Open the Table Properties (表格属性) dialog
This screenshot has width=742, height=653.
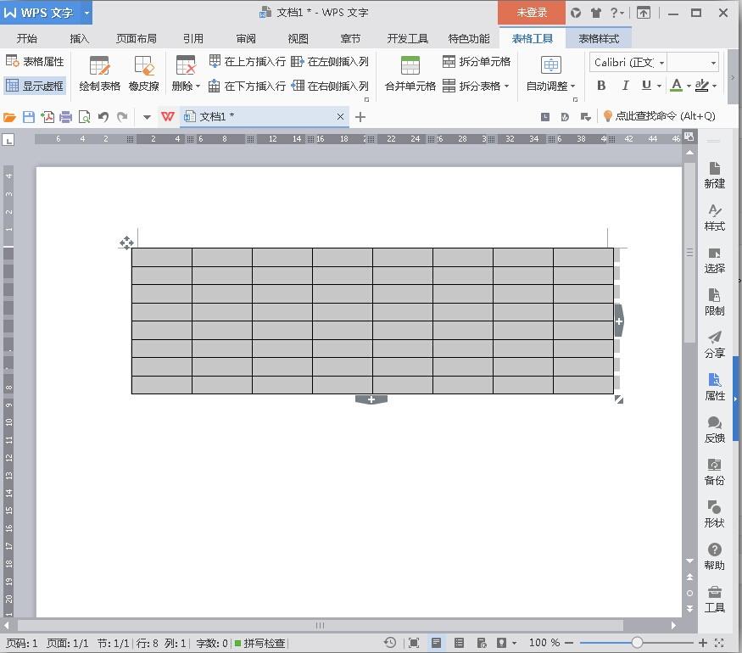pos(35,62)
